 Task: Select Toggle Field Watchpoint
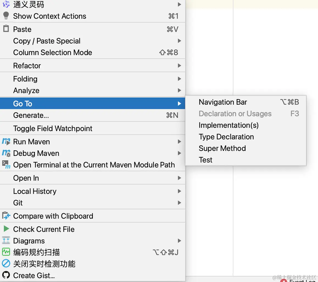tap(93, 129)
